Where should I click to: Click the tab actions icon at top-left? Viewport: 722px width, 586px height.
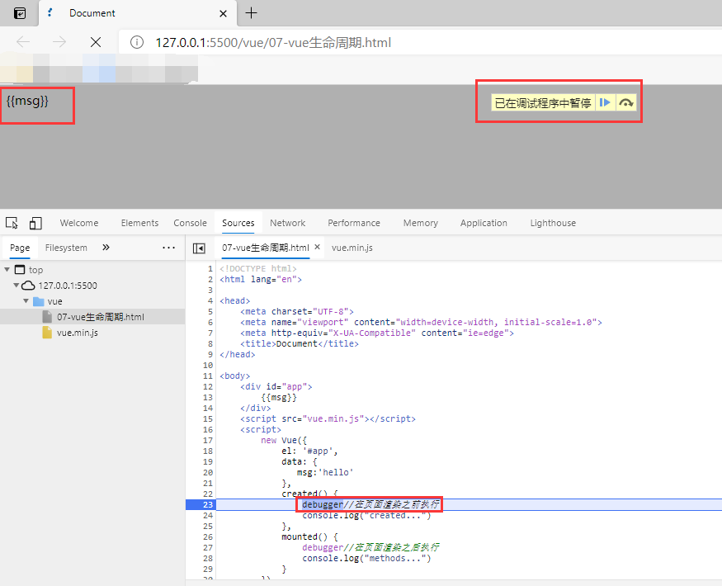[20, 13]
